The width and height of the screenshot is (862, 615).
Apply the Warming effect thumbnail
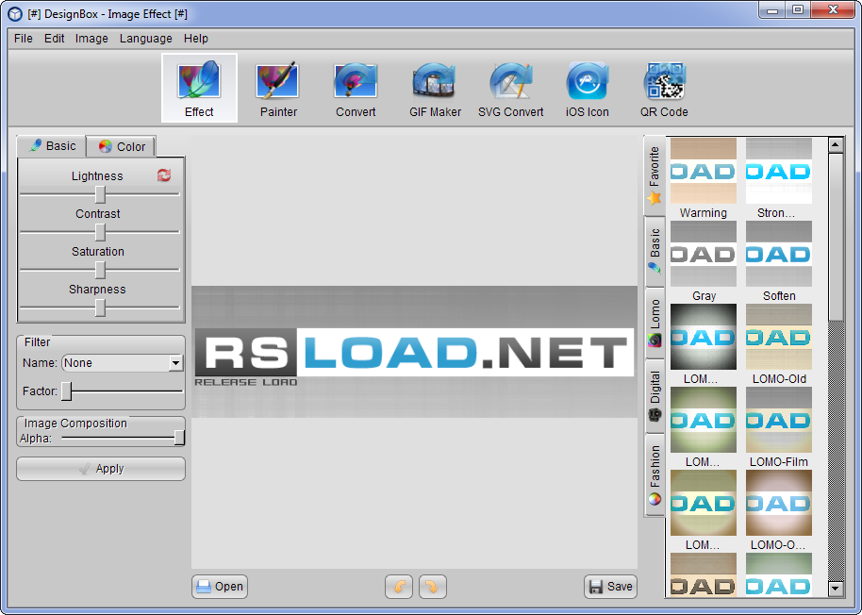pos(704,171)
